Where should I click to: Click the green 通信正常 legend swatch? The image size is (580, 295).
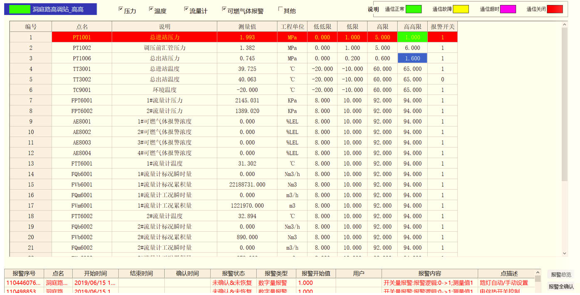click(413, 9)
